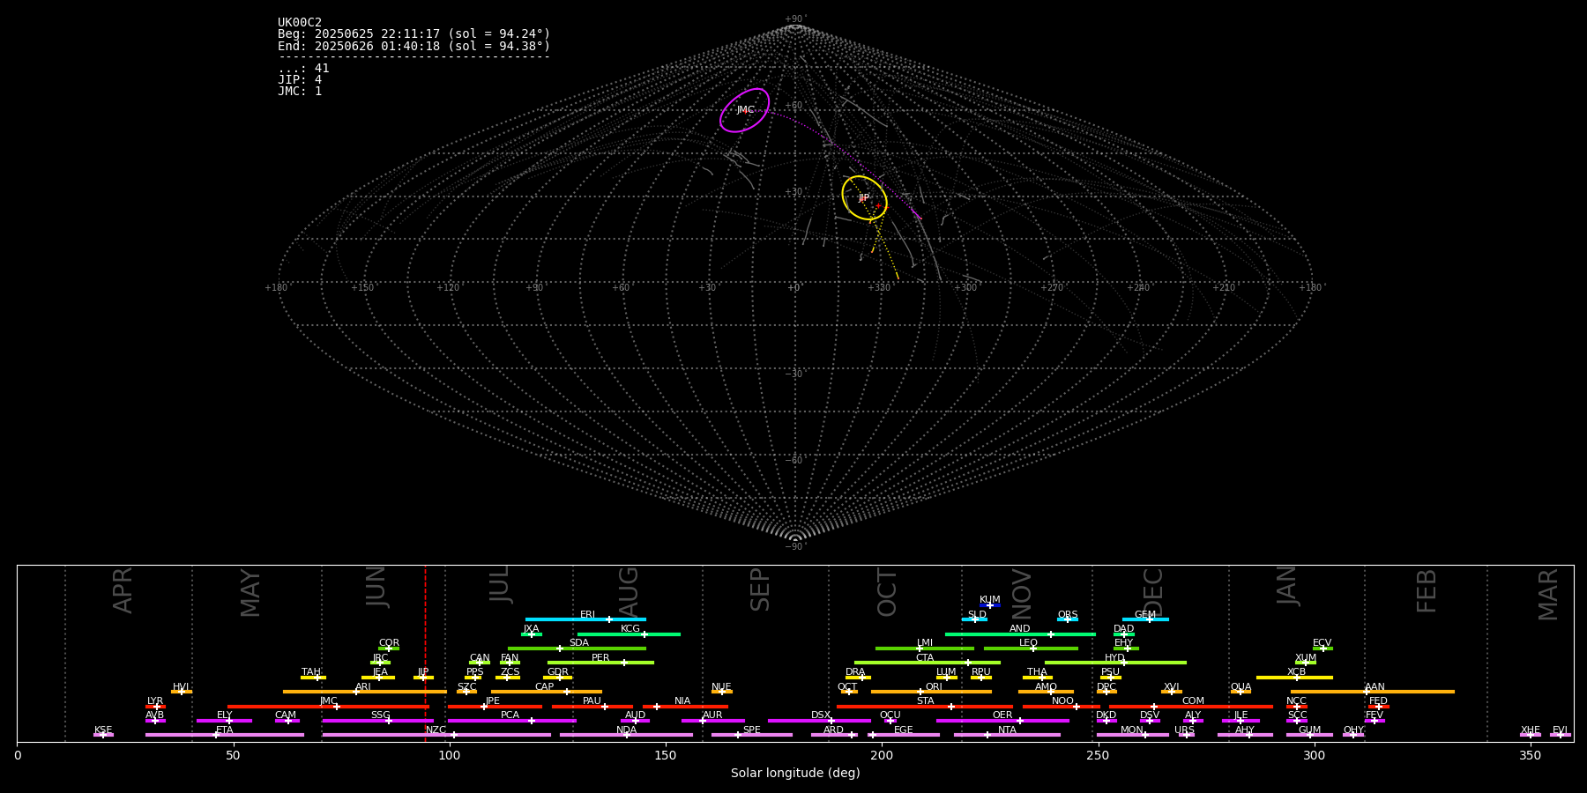Click the LEO shower bar
Viewport: 1587px width, 793px height.
pyautogui.click(x=1031, y=648)
